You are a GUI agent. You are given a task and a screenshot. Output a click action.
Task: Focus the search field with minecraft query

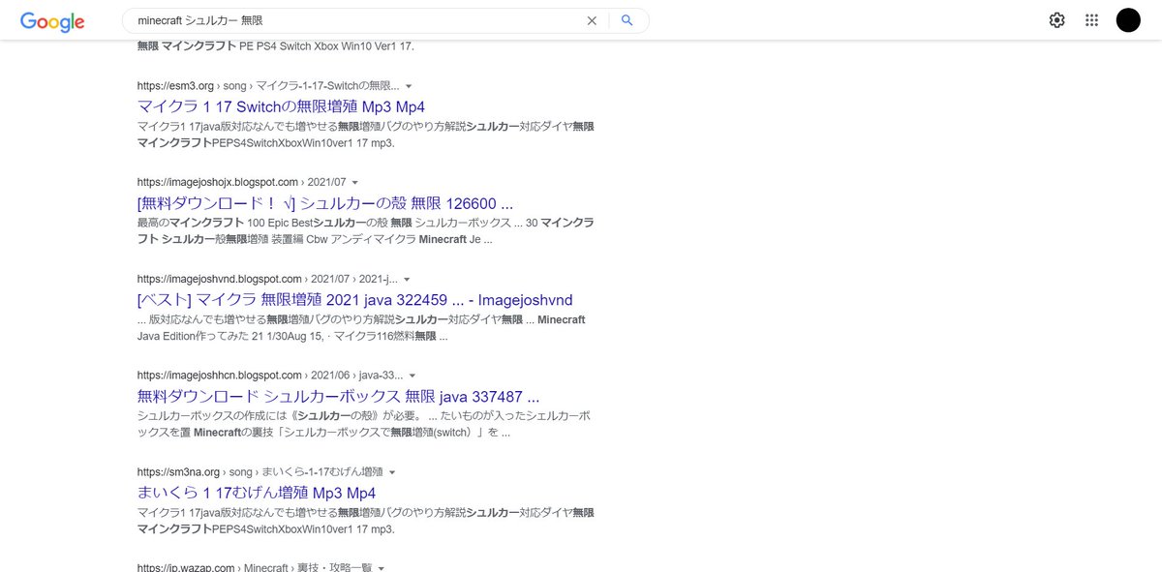(358, 20)
